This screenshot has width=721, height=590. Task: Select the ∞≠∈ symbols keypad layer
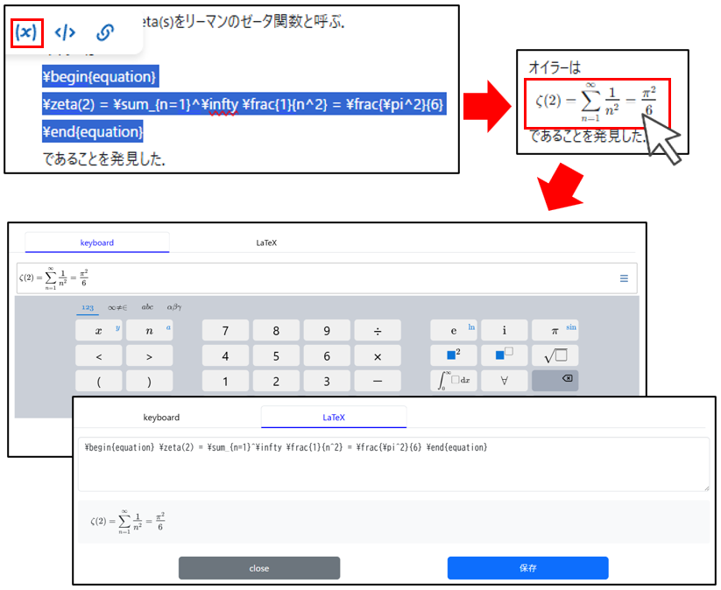tap(117, 307)
